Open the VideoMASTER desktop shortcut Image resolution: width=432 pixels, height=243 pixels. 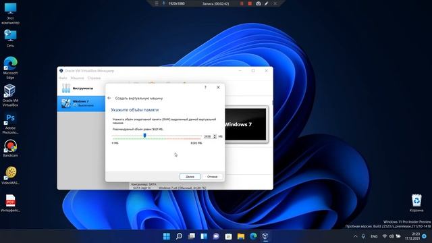pyautogui.click(x=10, y=175)
